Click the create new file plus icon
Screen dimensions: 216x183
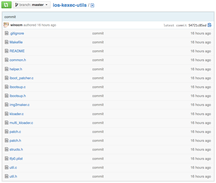coord(92,5)
